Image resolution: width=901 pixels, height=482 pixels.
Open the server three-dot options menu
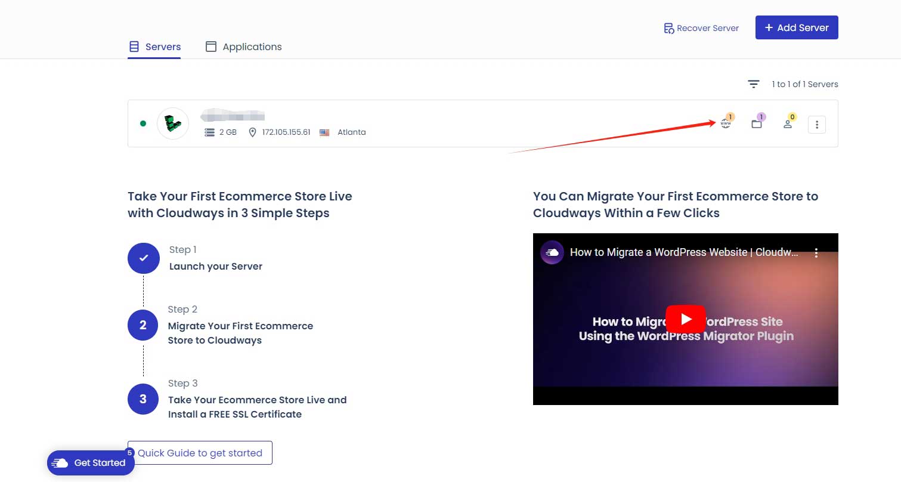[817, 125]
